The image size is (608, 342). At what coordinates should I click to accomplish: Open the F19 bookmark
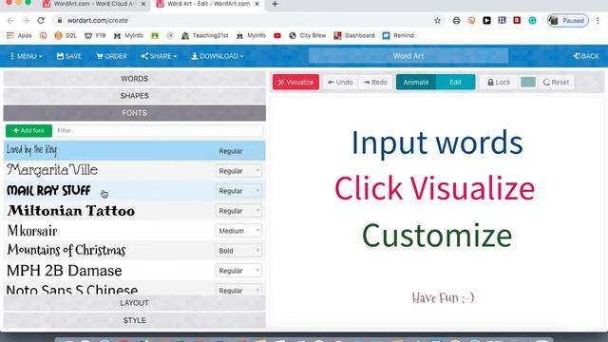point(95,36)
